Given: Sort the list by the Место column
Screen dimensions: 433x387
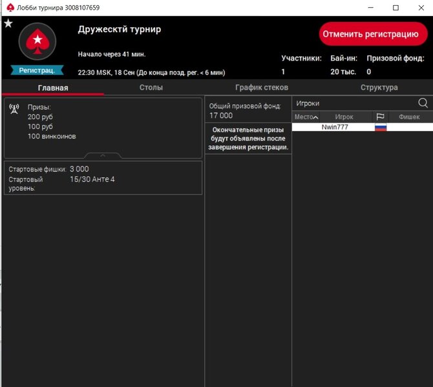Looking at the screenshot, I should [x=306, y=117].
